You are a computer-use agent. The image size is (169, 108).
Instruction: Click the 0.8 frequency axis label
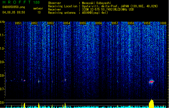(x=2, y=76)
